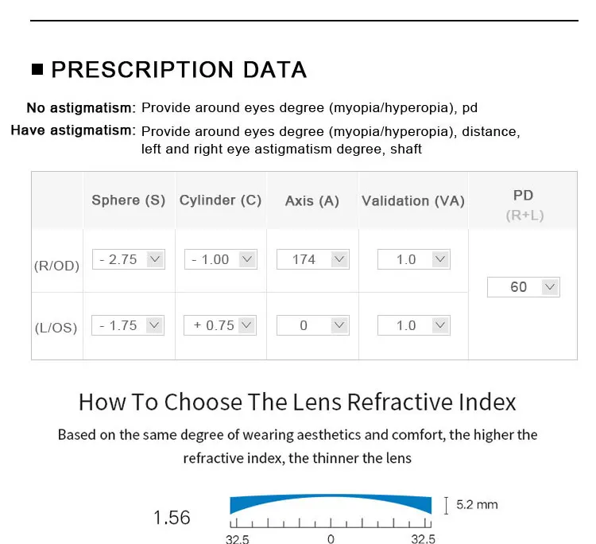This screenshot has width=596, height=544.
Task: Open the left eye Axis dropdown
Action: [x=312, y=325]
